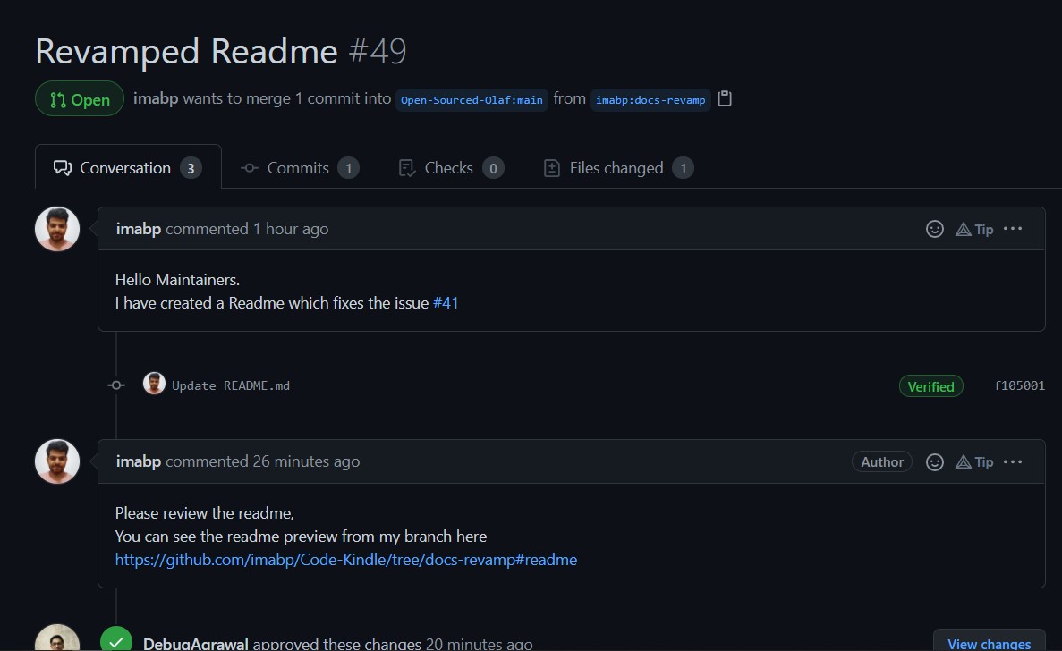Open the kebab menu on the Author comment

[1013, 461]
